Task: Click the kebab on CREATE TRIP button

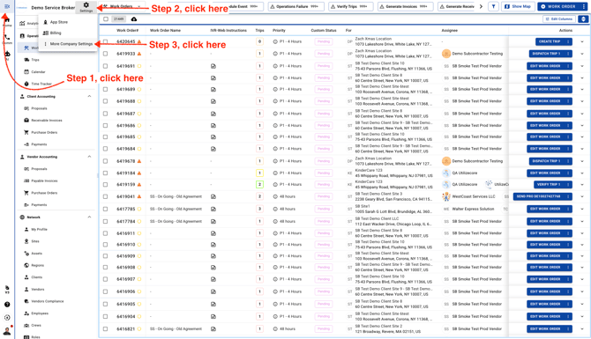Action: (568, 41)
